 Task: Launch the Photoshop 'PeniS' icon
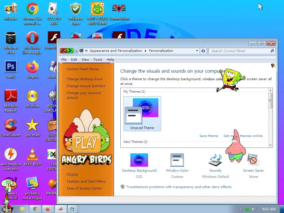pyautogui.click(x=11, y=70)
